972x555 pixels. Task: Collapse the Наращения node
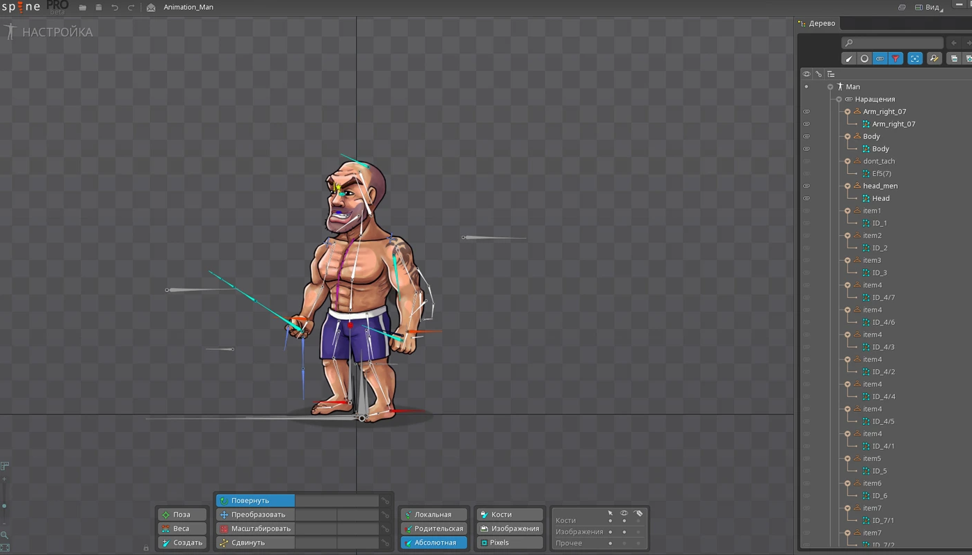click(839, 99)
